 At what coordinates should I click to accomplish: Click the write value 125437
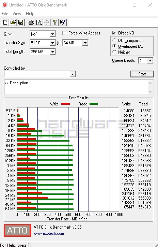click(128, 161)
